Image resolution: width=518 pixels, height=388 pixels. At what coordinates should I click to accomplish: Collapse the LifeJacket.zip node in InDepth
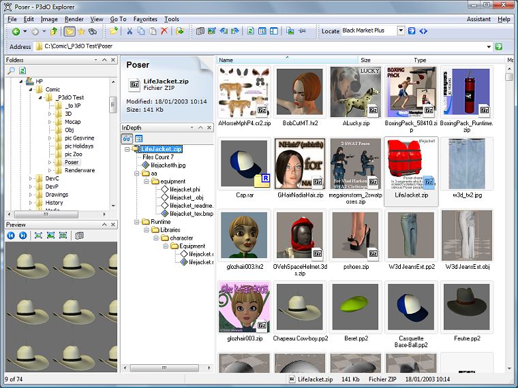[x=127, y=149]
